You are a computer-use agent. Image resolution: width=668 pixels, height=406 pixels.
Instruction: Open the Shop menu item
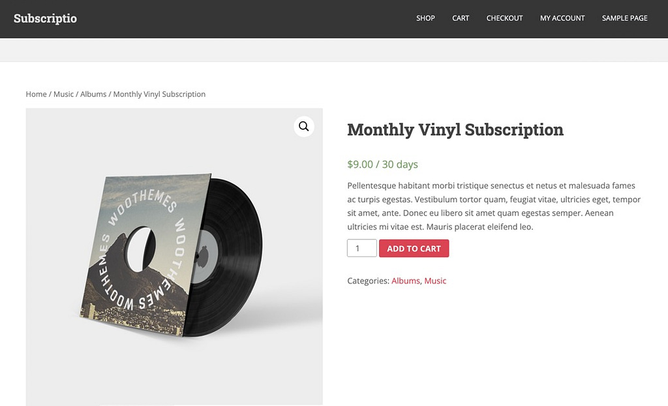(425, 18)
